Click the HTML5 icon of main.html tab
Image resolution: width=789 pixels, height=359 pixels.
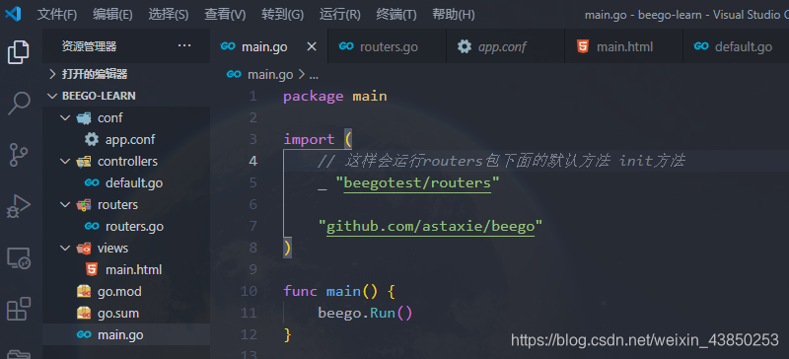pyautogui.click(x=583, y=46)
